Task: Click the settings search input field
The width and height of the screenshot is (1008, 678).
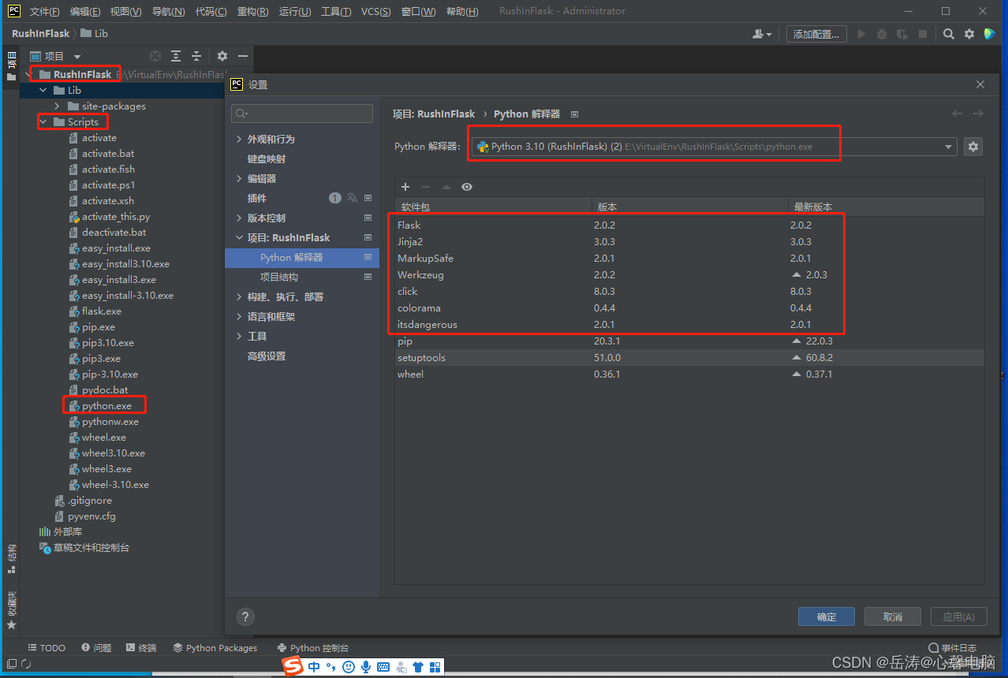Action: tap(302, 114)
